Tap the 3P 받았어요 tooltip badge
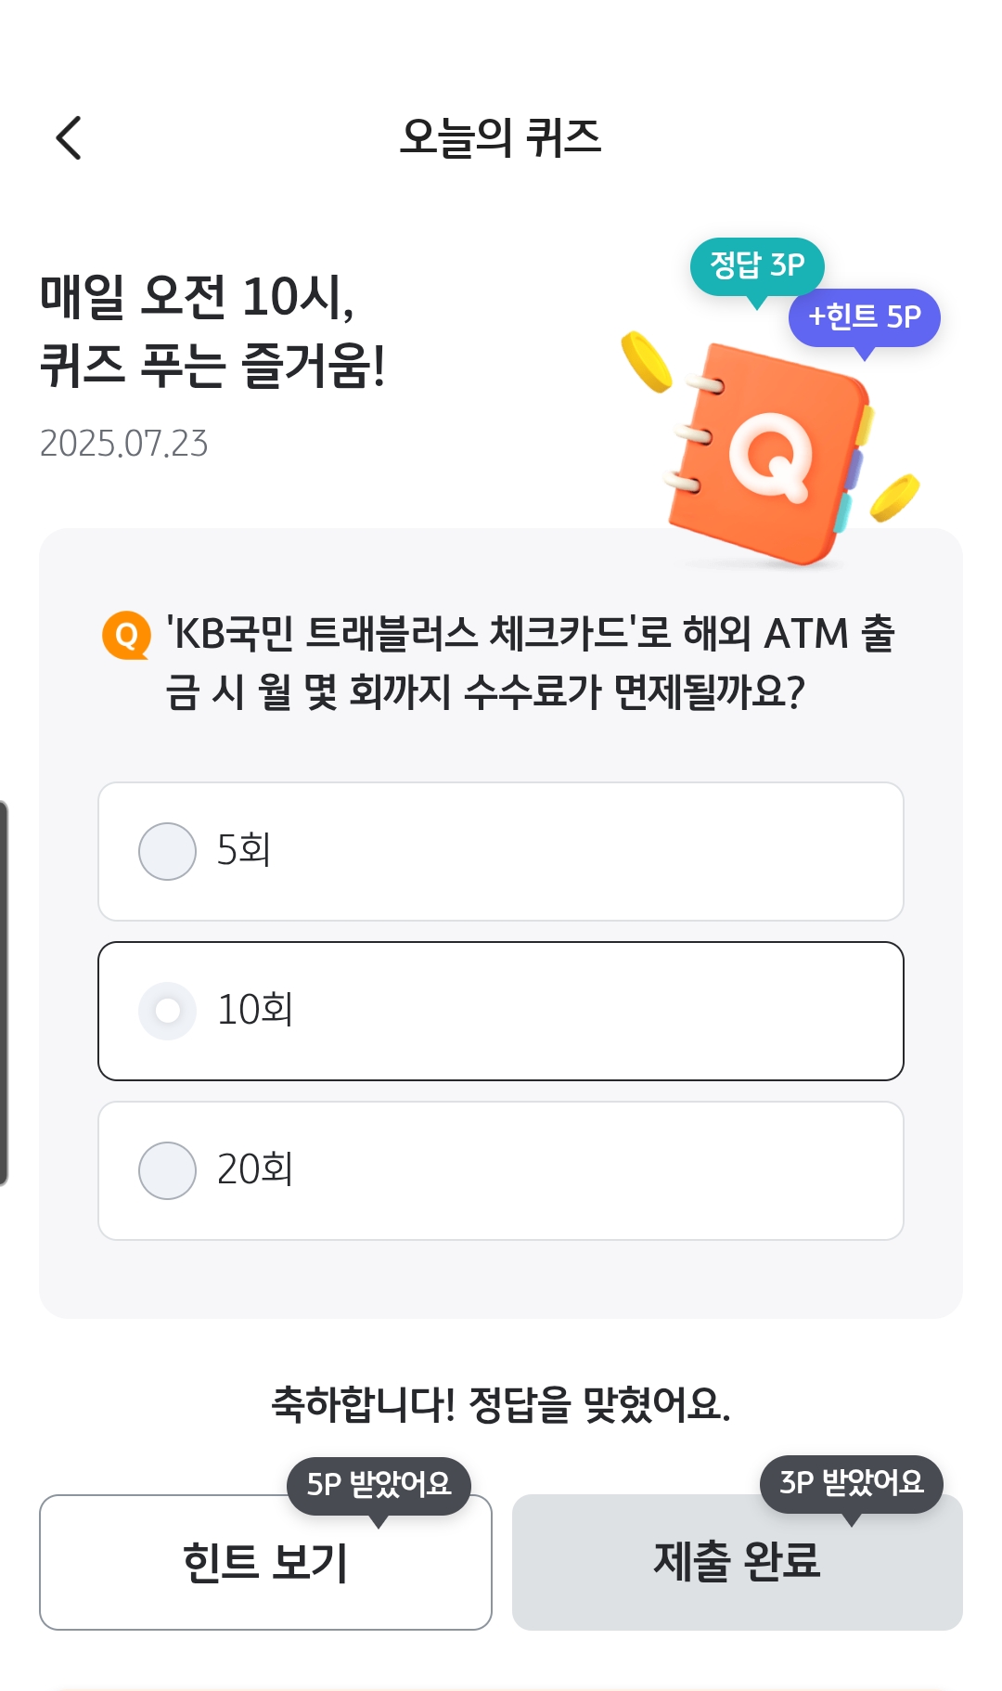Screen dimensions: 1002x1691 coord(852,1483)
